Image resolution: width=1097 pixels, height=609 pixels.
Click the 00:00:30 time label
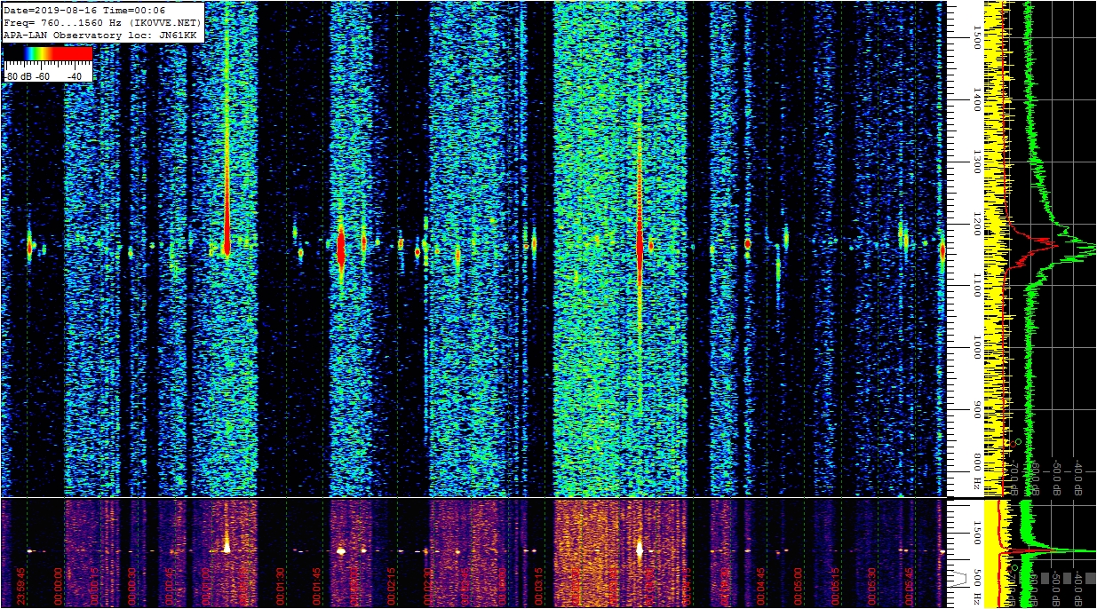pos(133,586)
